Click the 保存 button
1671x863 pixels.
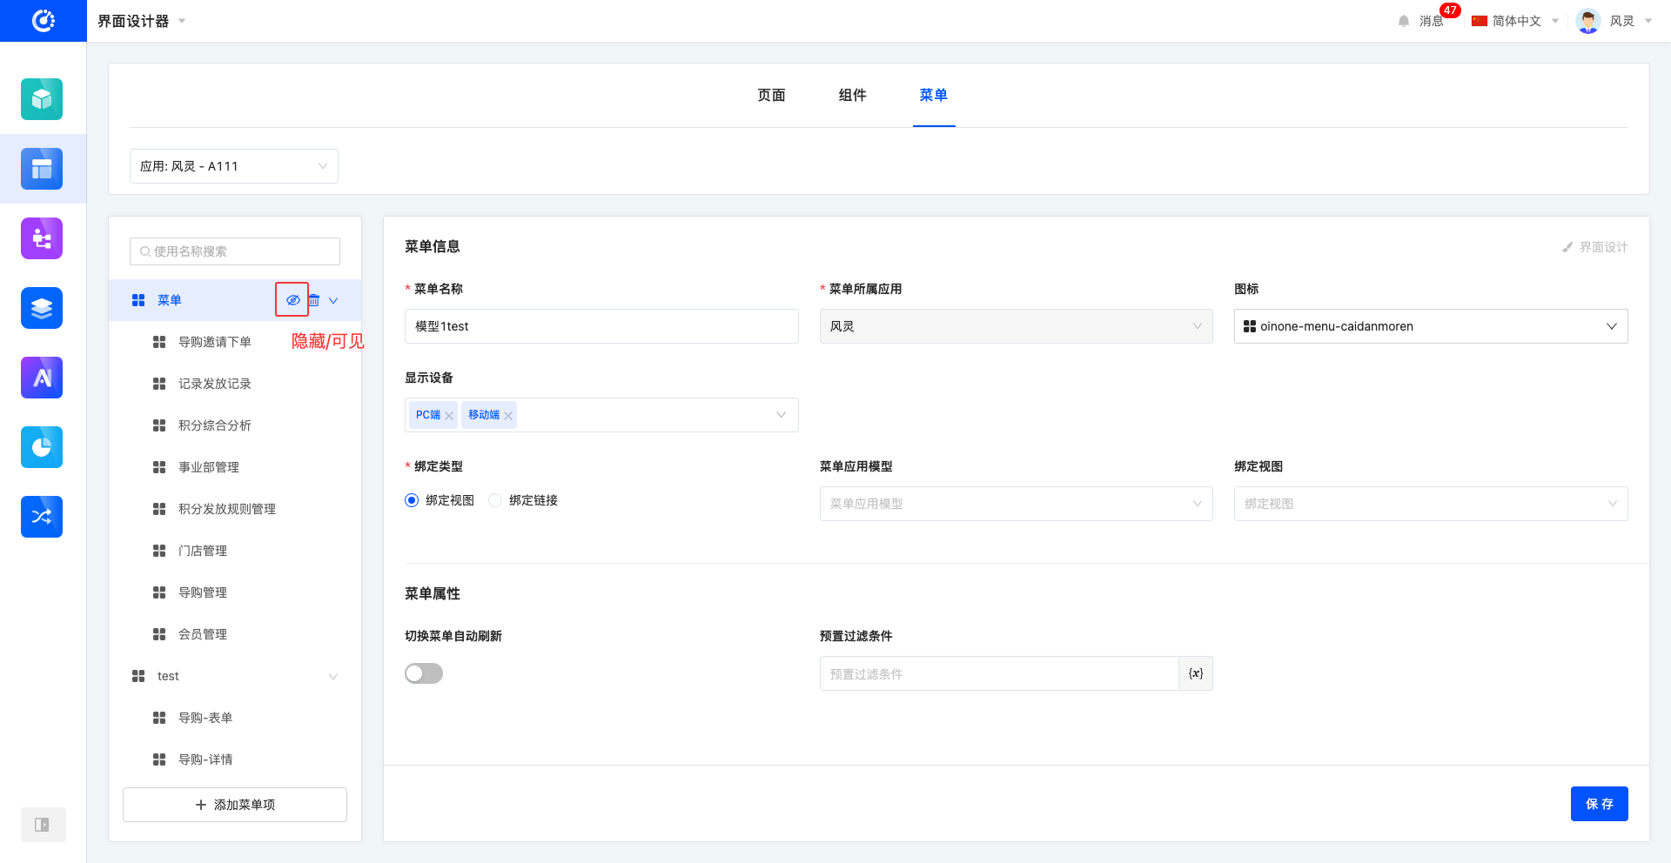pyautogui.click(x=1599, y=804)
